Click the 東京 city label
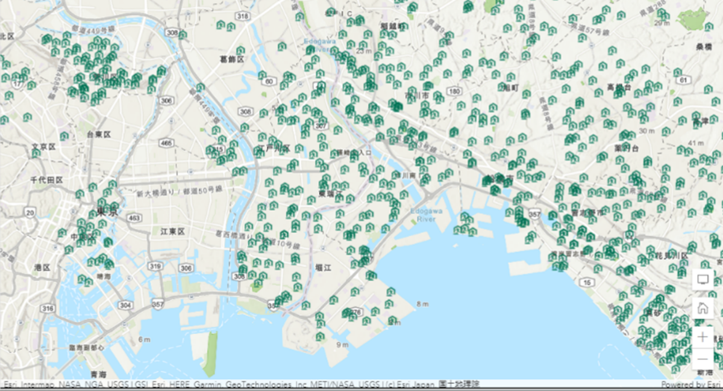The height and width of the screenshot is (391, 723). [x=108, y=212]
